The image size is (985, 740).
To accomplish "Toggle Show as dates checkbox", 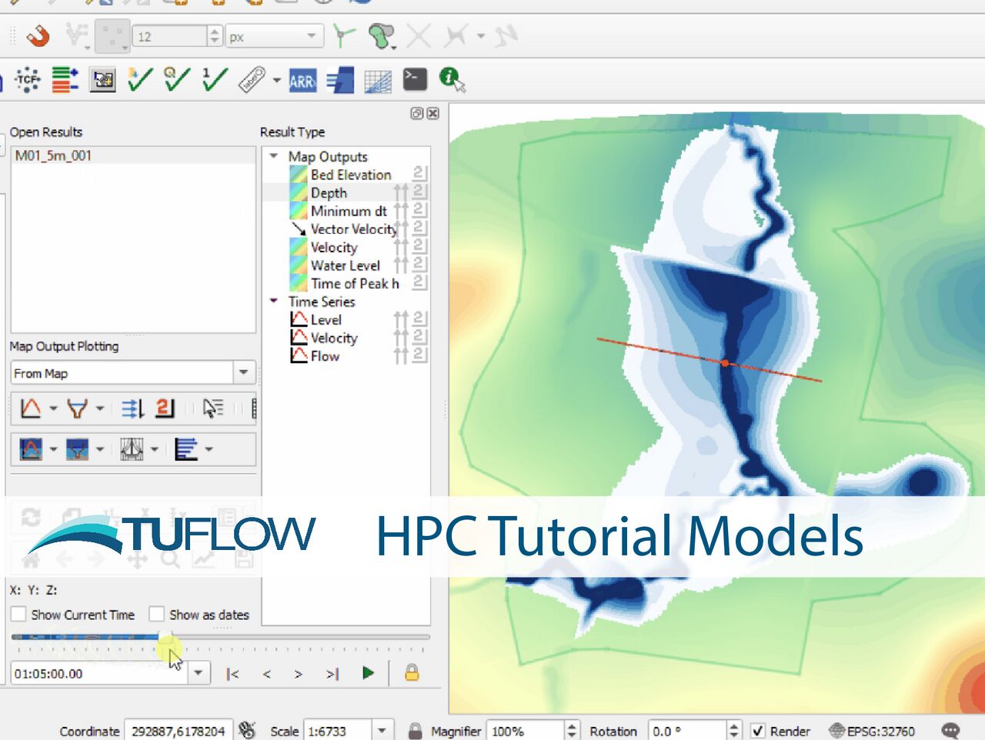I will (x=157, y=615).
